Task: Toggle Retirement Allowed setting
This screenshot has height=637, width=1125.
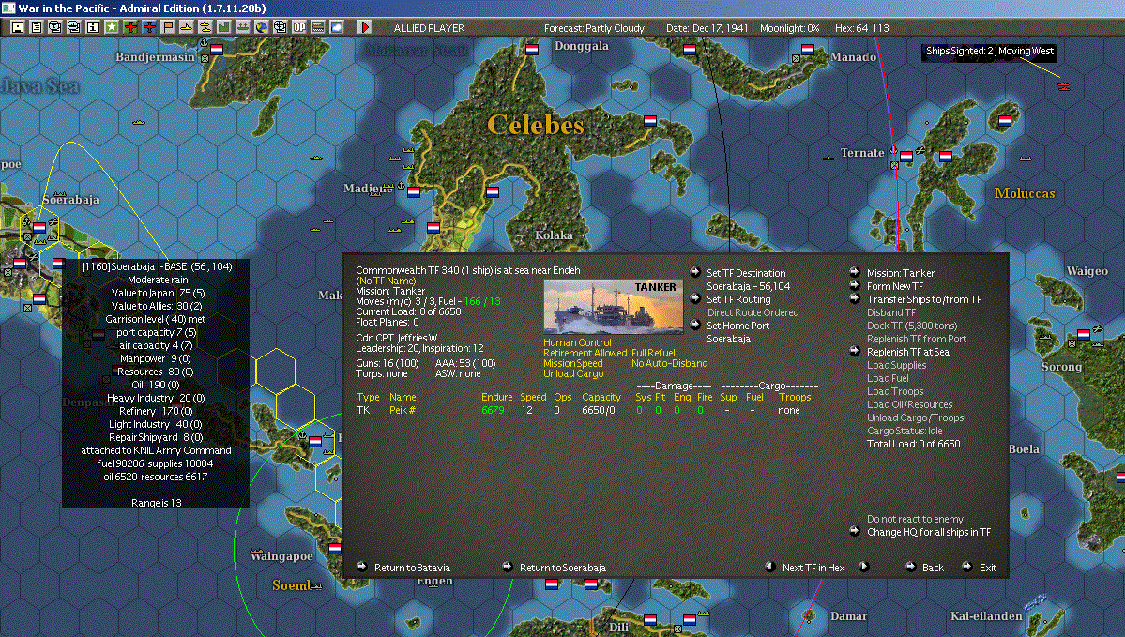Action: coord(585,353)
